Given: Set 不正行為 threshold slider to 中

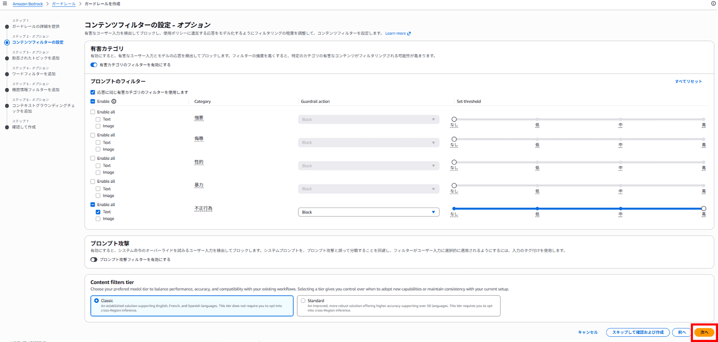Looking at the screenshot, I should [x=620, y=209].
